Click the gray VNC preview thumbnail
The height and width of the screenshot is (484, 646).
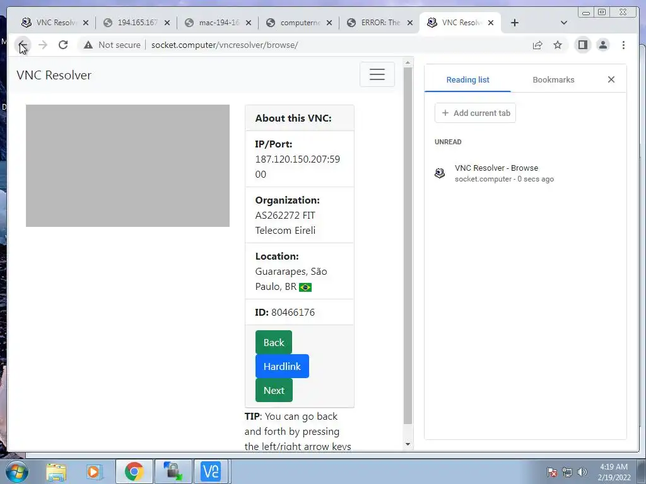[x=127, y=166]
